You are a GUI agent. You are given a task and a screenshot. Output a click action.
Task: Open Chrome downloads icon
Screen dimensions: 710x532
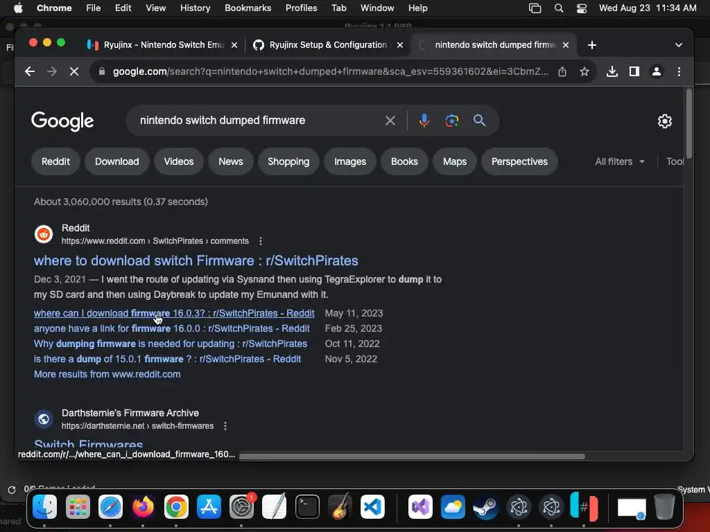612,71
